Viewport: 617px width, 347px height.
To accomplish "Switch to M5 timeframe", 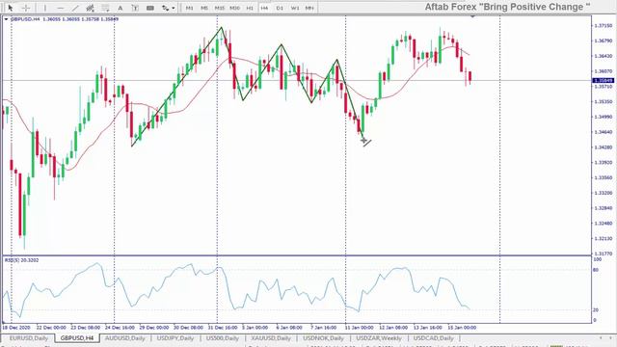I will (x=204, y=8).
